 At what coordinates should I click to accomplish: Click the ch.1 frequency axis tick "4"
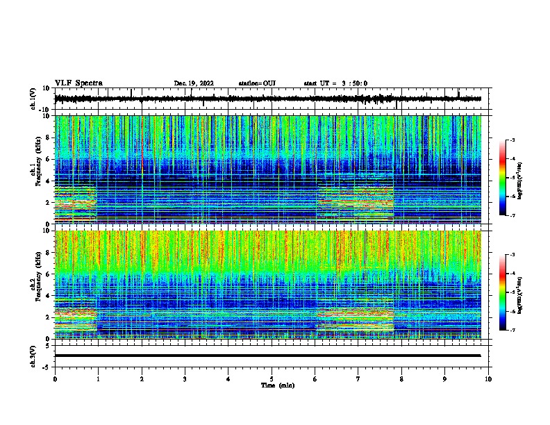click(48, 181)
